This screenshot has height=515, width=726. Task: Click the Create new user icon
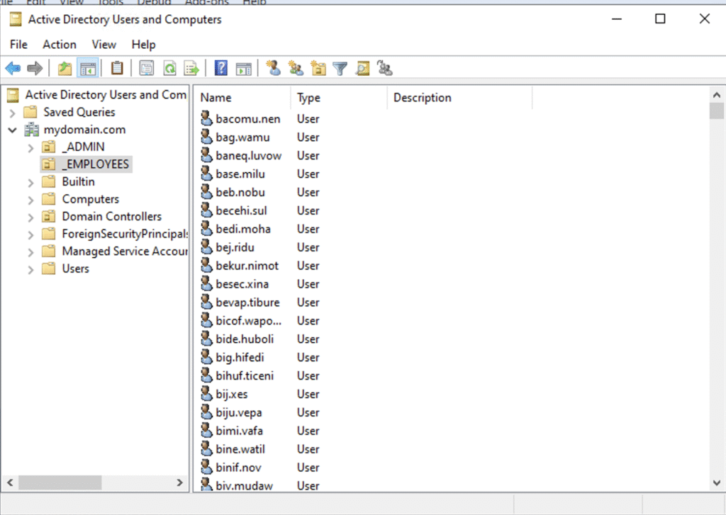point(273,68)
